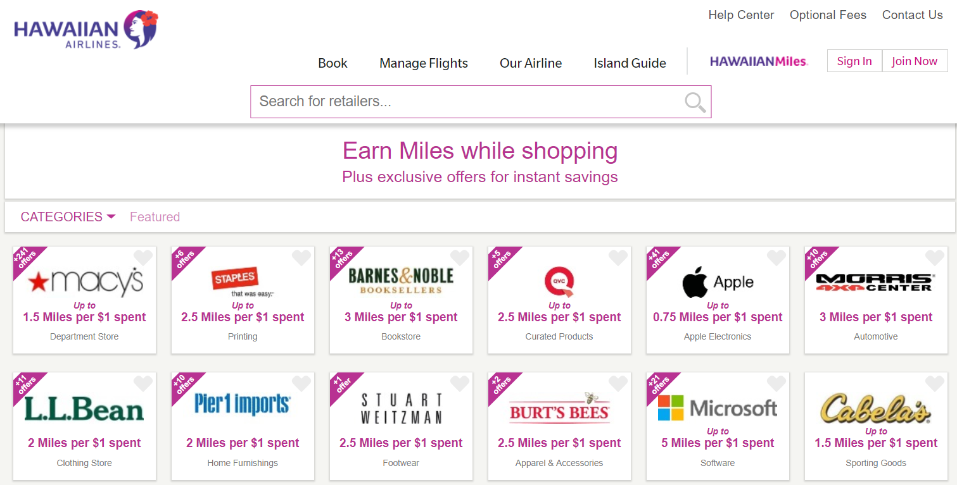The image size is (957, 485).
Task: Toggle Pier 1 Imports favorite heart
Action: 301,383
